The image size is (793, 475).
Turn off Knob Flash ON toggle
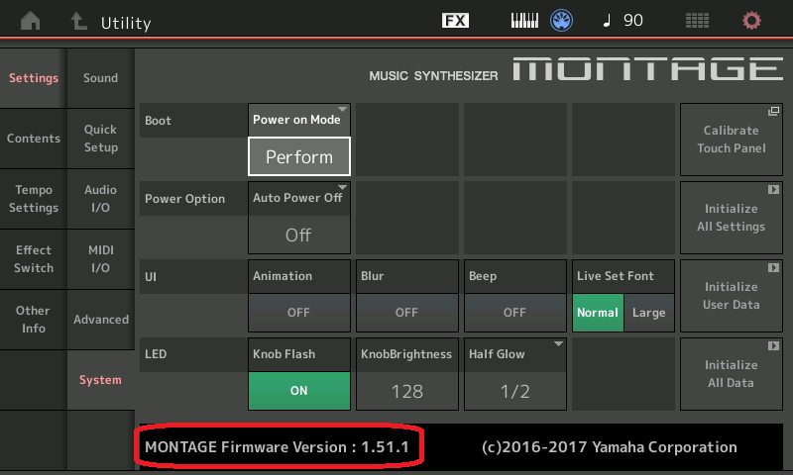pos(298,390)
